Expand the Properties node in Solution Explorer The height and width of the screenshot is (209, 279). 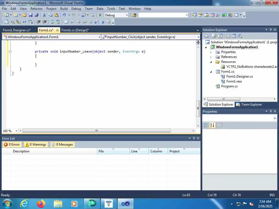coord(211,52)
